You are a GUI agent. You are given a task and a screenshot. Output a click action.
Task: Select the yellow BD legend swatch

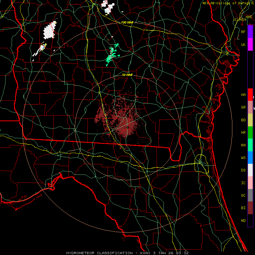(x=250, y=120)
